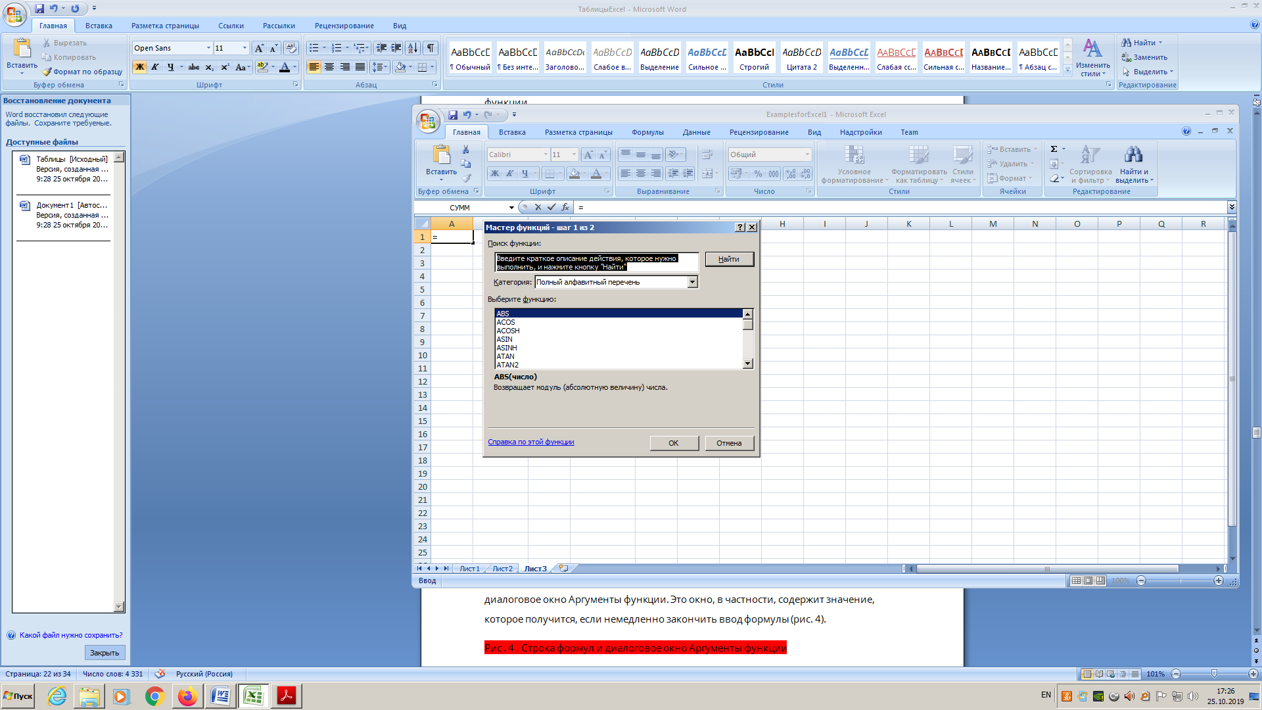The width and height of the screenshot is (1262, 710).
Task: Click Закрыть in recovery pane
Action: (x=105, y=653)
